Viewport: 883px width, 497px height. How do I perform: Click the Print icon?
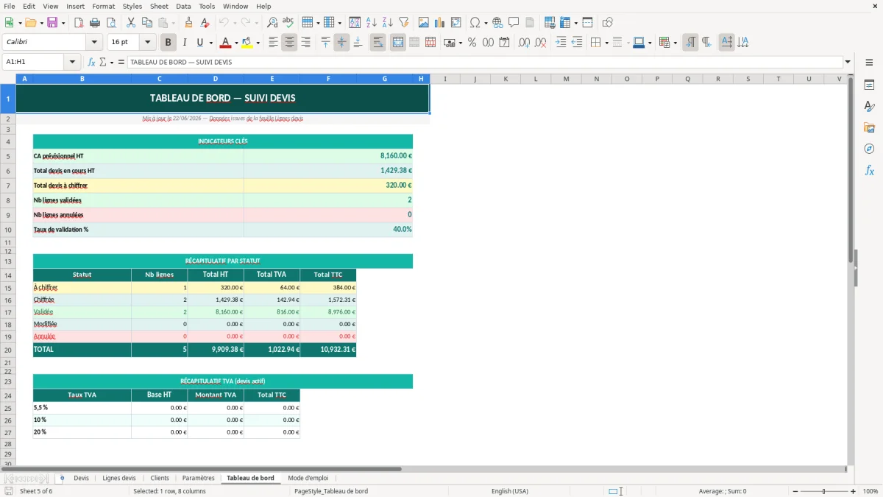tap(94, 23)
